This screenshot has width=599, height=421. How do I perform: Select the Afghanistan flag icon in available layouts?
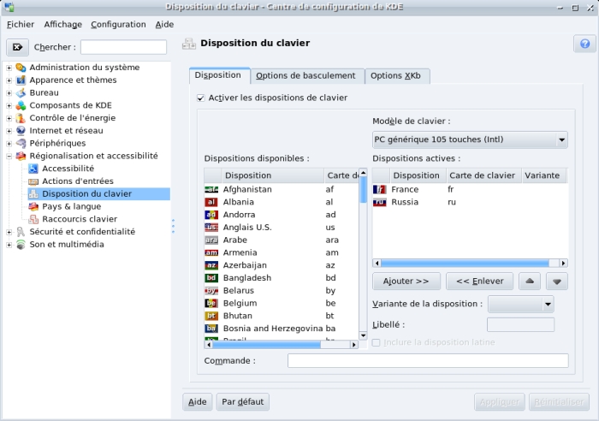211,189
